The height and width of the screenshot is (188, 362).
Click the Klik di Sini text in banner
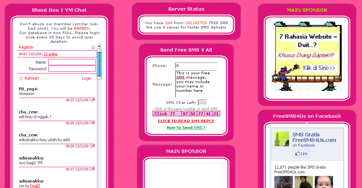319,68
